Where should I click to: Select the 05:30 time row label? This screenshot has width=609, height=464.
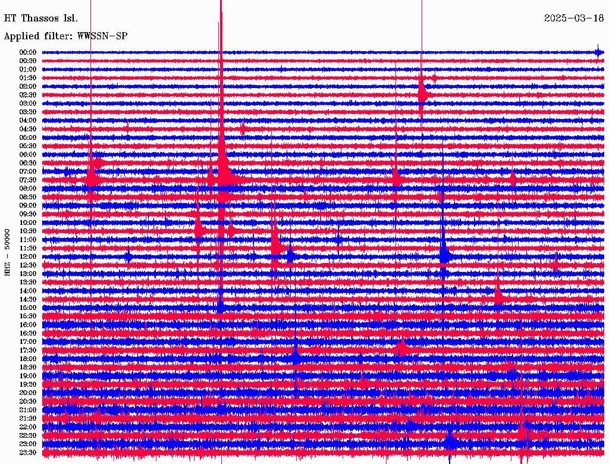(x=28, y=146)
